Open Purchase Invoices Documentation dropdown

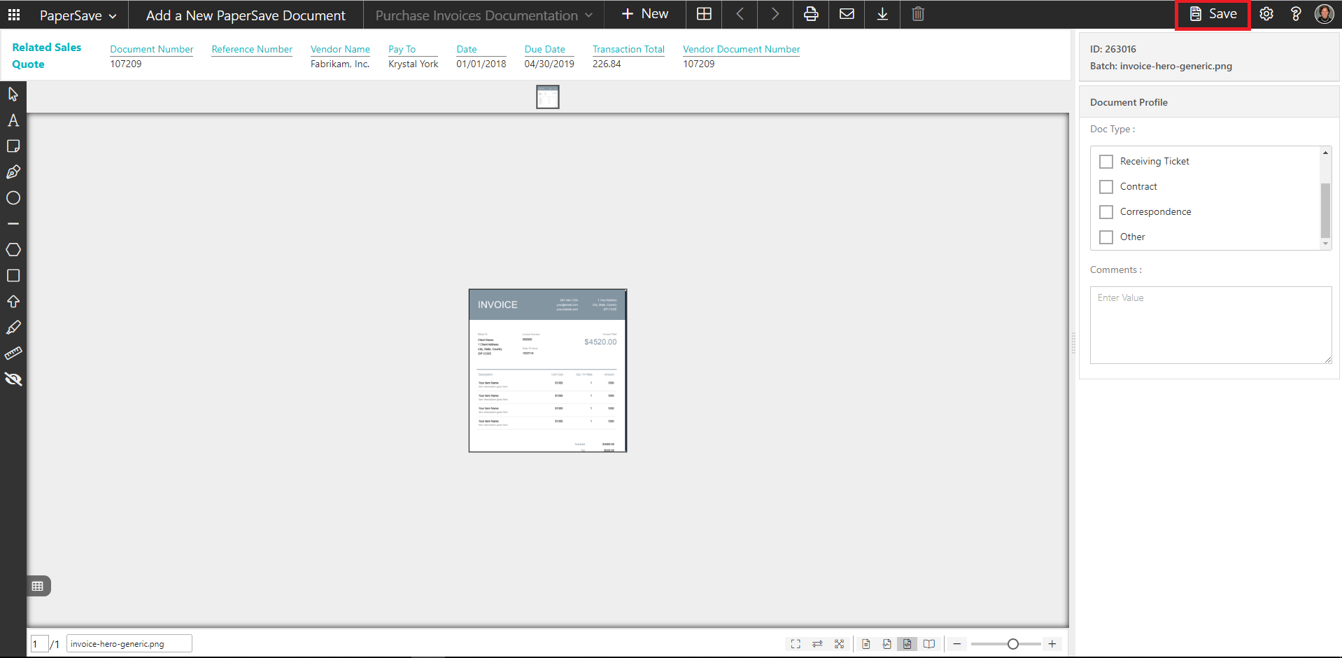[484, 15]
